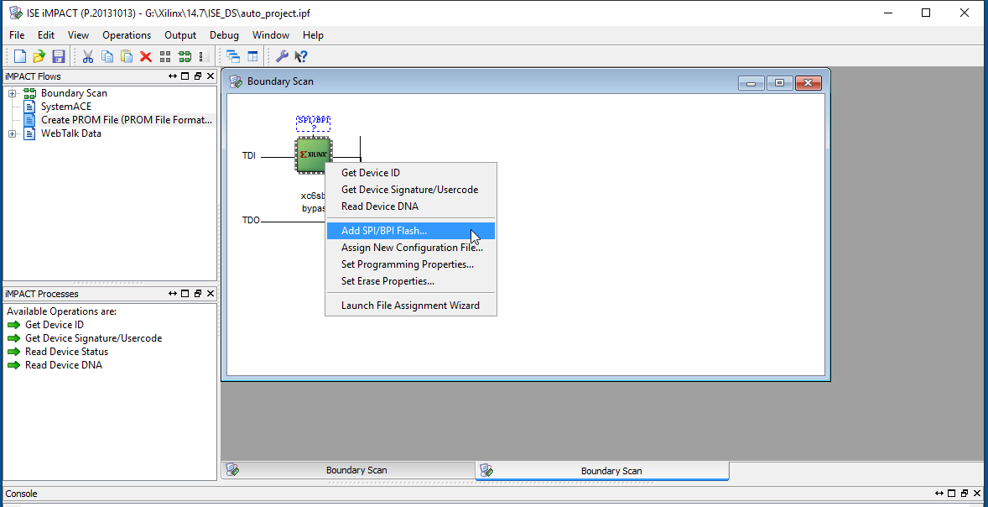988x507 pixels.
Task: Run Get Device Signature/Usercode in Processes panel
Action: tap(93, 338)
